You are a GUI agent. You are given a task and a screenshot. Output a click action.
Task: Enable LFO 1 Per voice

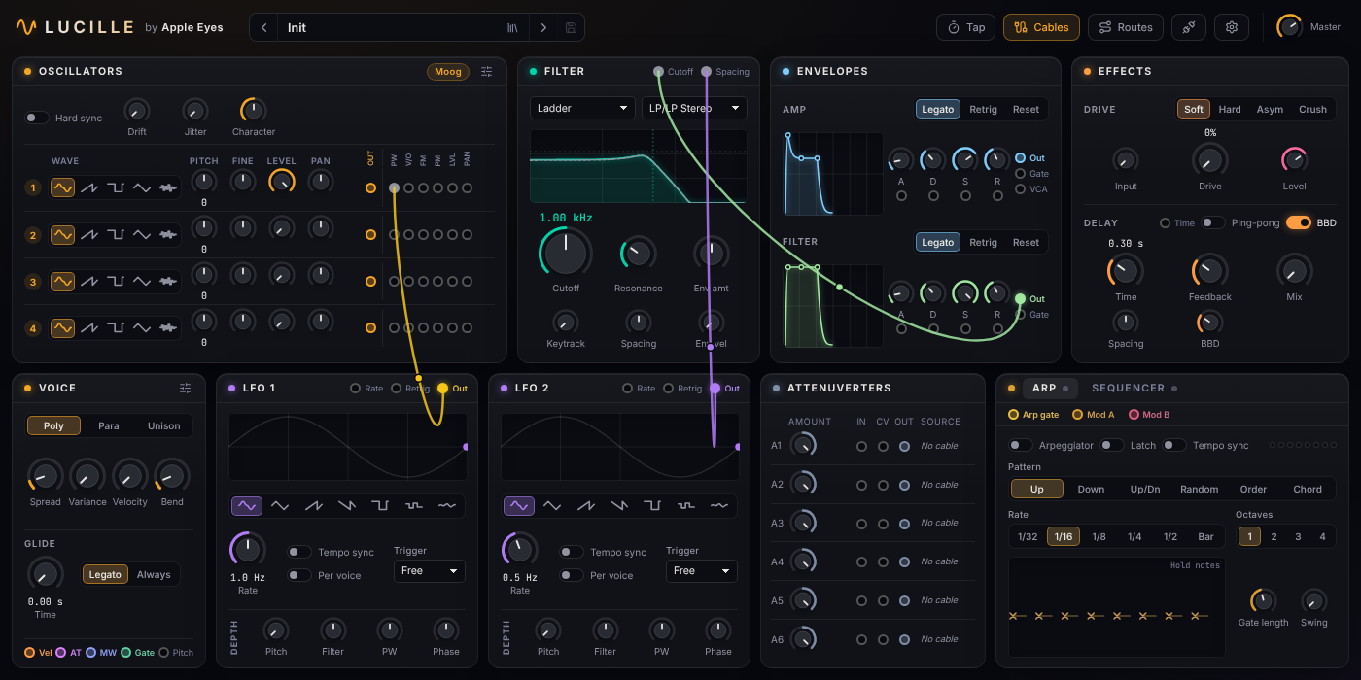pyautogui.click(x=299, y=575)
